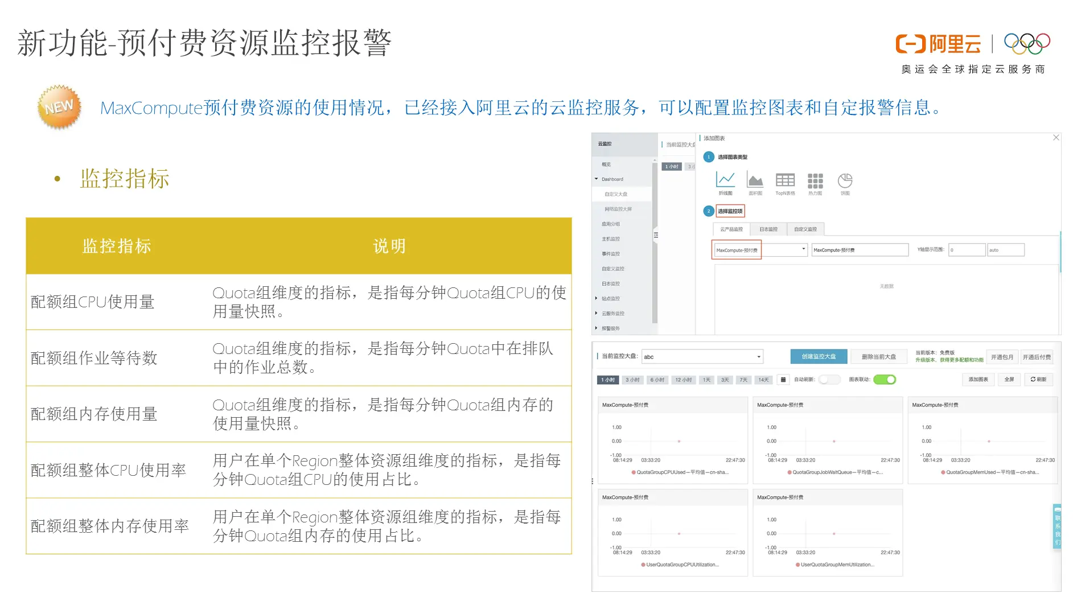Viewport: 1073px width, 597px height.
Task: Open 自定义监控 in the left sidebar
Action: 613,269
